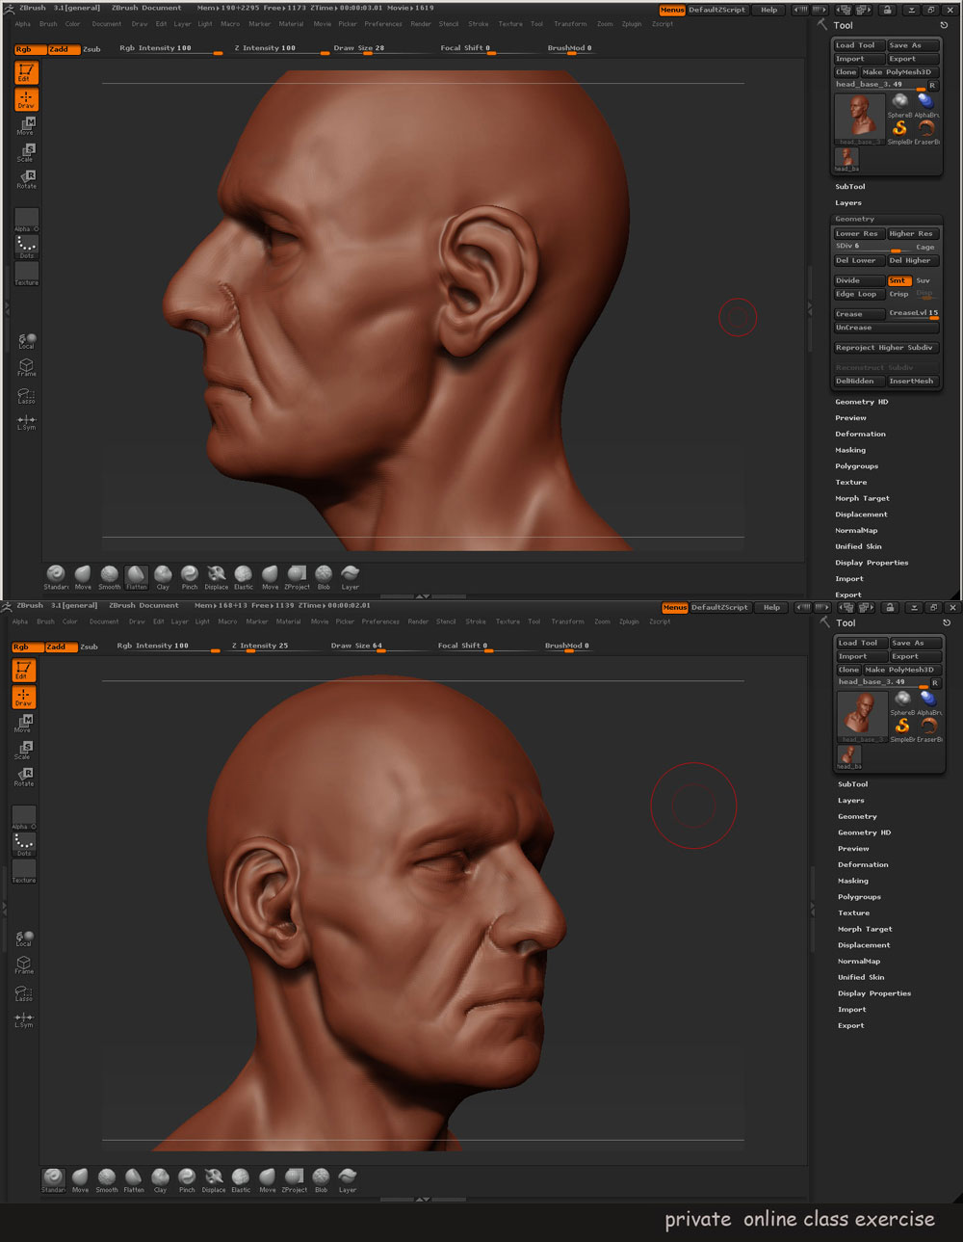Screen dimensions: 963x1242
Task: Expand the Deformation section in the top Tool panel
Action: (860, 434)
